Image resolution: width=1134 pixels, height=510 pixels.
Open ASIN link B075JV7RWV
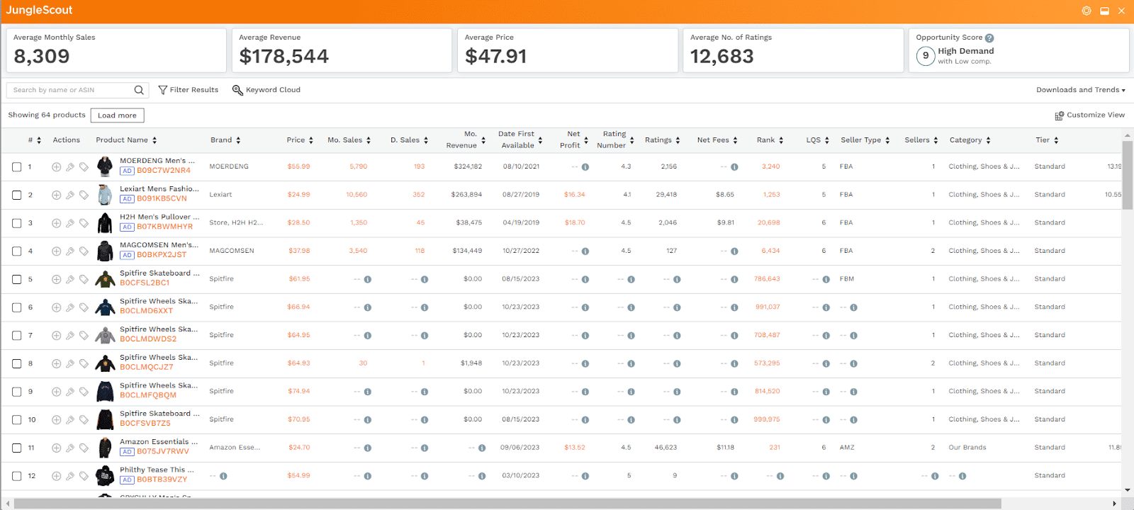(163, 452)
